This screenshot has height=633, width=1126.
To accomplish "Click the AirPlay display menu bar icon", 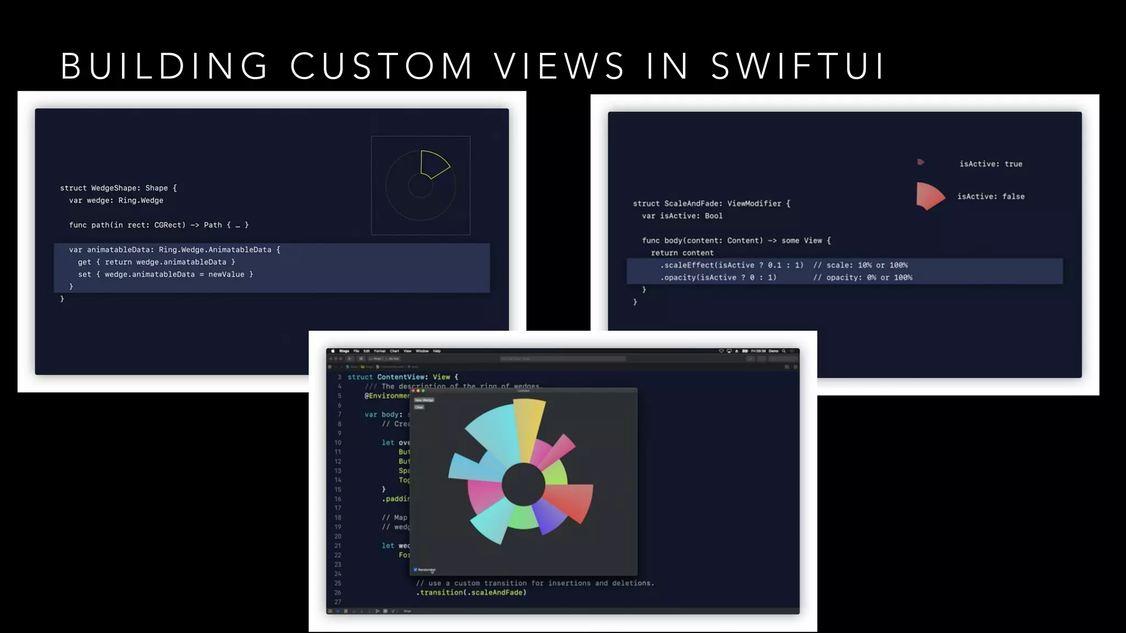I will [x=729, y=351].
